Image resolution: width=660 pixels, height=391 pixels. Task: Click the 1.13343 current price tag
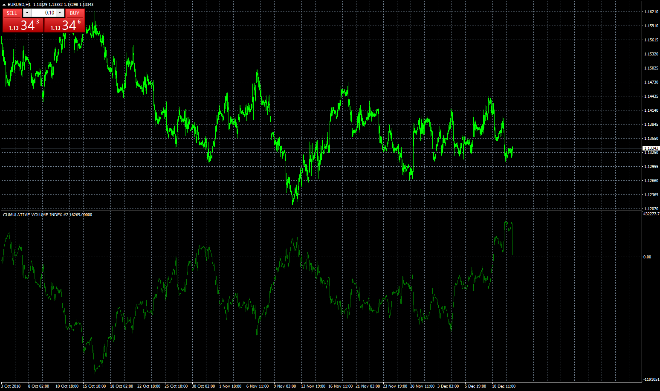651,148
